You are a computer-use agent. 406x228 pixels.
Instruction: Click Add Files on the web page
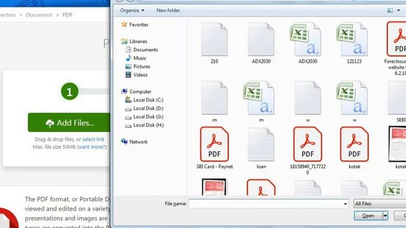pyautogui.click(x=69, y=122)
